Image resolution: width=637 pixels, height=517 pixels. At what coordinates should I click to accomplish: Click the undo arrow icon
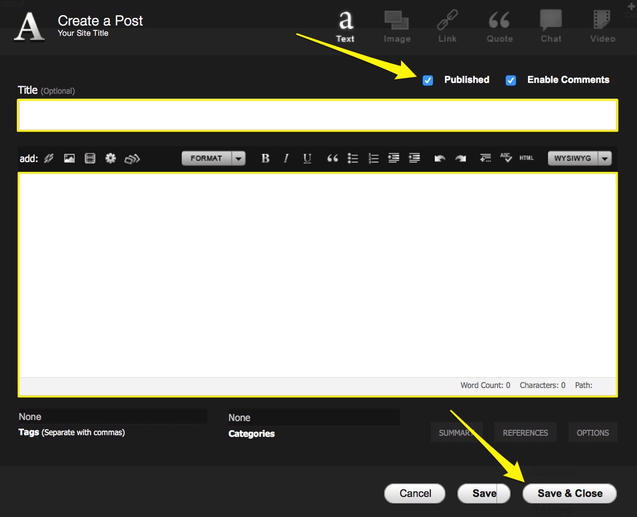click(439, 158)
